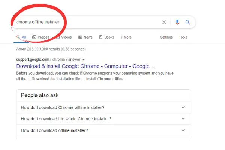Submit search using blue magnifier icon
The image size is (225, 150).
(187, 22)
